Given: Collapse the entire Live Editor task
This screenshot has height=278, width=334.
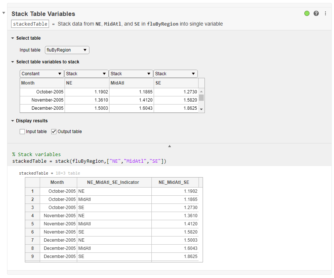Looking at the screenshot, I should click(x=4, y=12).
